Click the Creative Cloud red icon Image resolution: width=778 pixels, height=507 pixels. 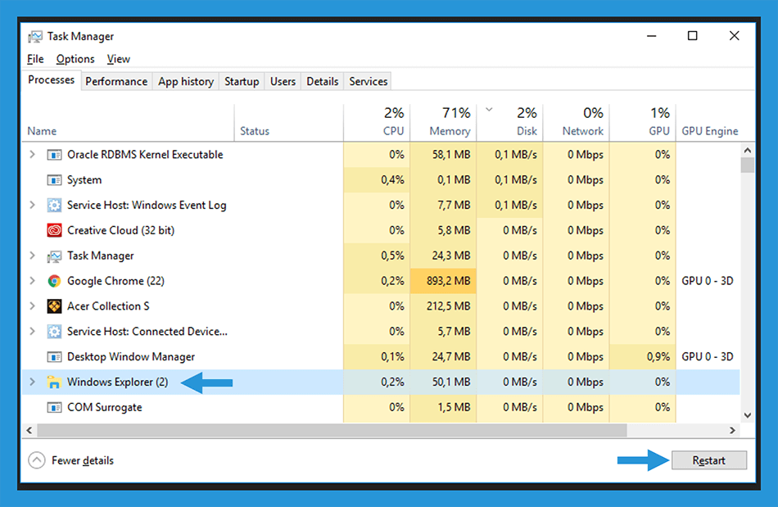coord(54,231)
